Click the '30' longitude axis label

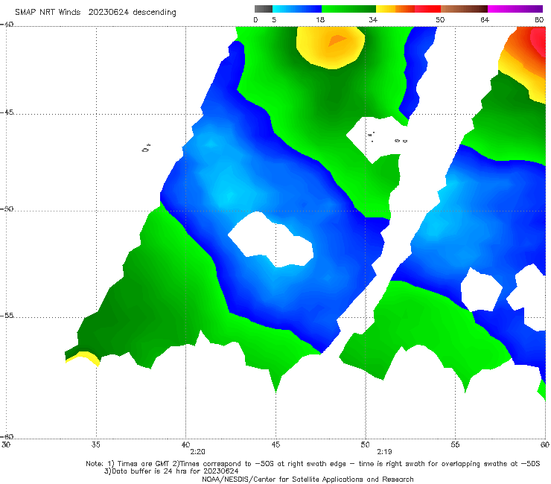6,445
